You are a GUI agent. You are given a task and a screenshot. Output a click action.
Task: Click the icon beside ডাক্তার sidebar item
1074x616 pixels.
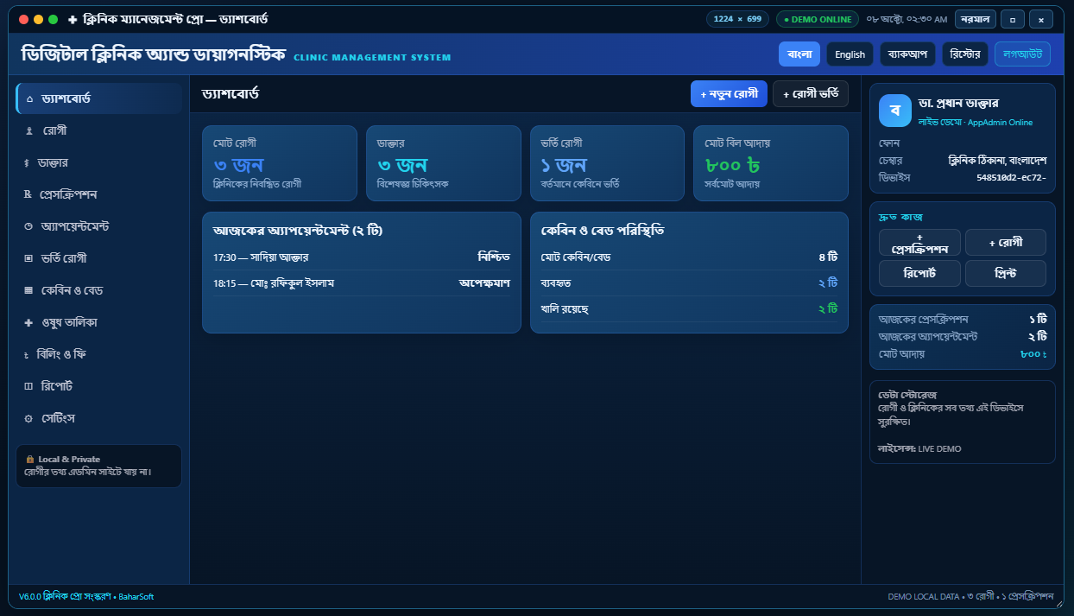(x=27, y=163)
